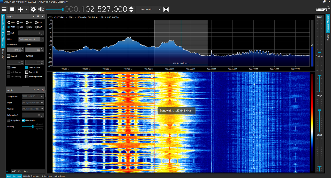Enable the Correct IQ checkbox
This screenshot has width=331, height=178.
(x=27, y=72)
